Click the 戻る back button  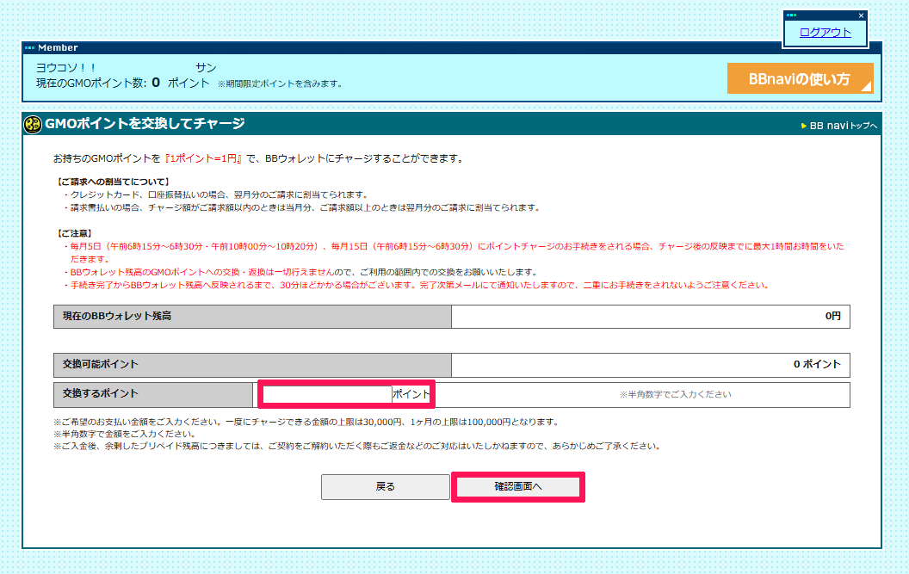click(x=386, y=486)
